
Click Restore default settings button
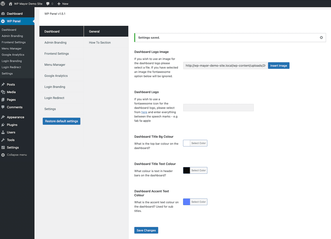[62, 121]
